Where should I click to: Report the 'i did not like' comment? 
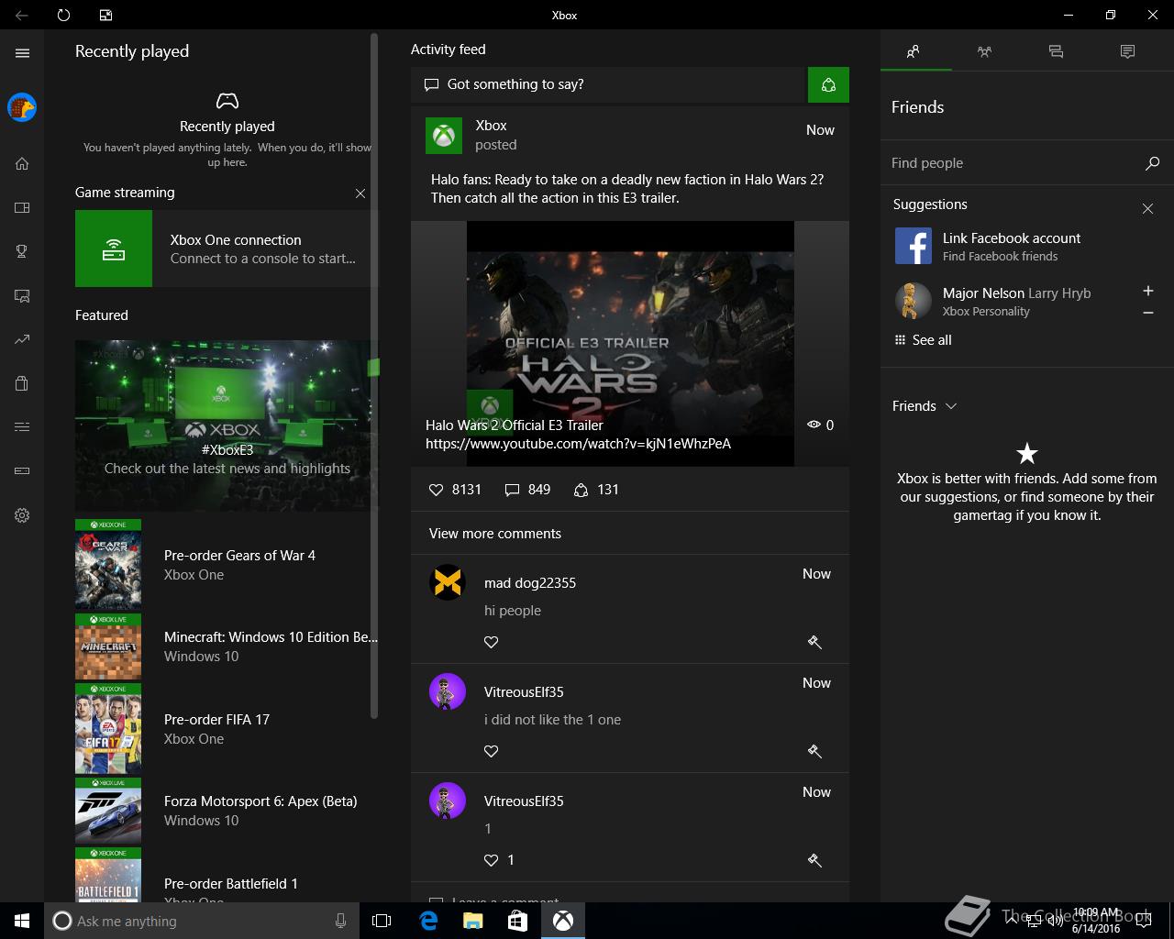click(x=814, y=751)
